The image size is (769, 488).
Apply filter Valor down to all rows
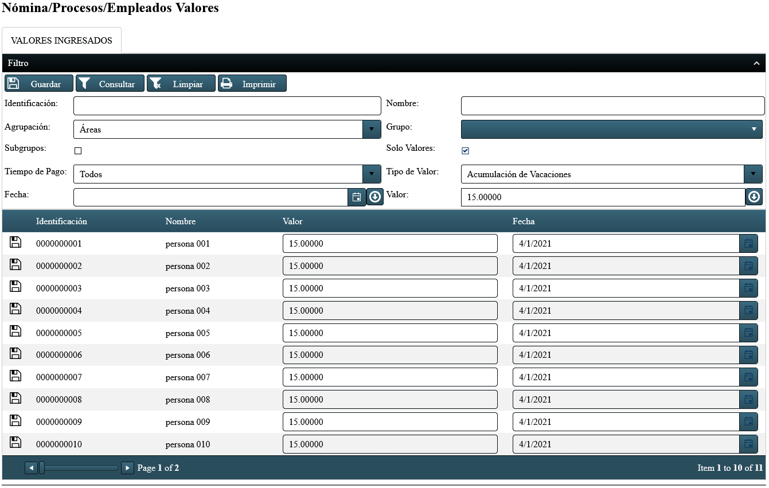coord(754,197)
